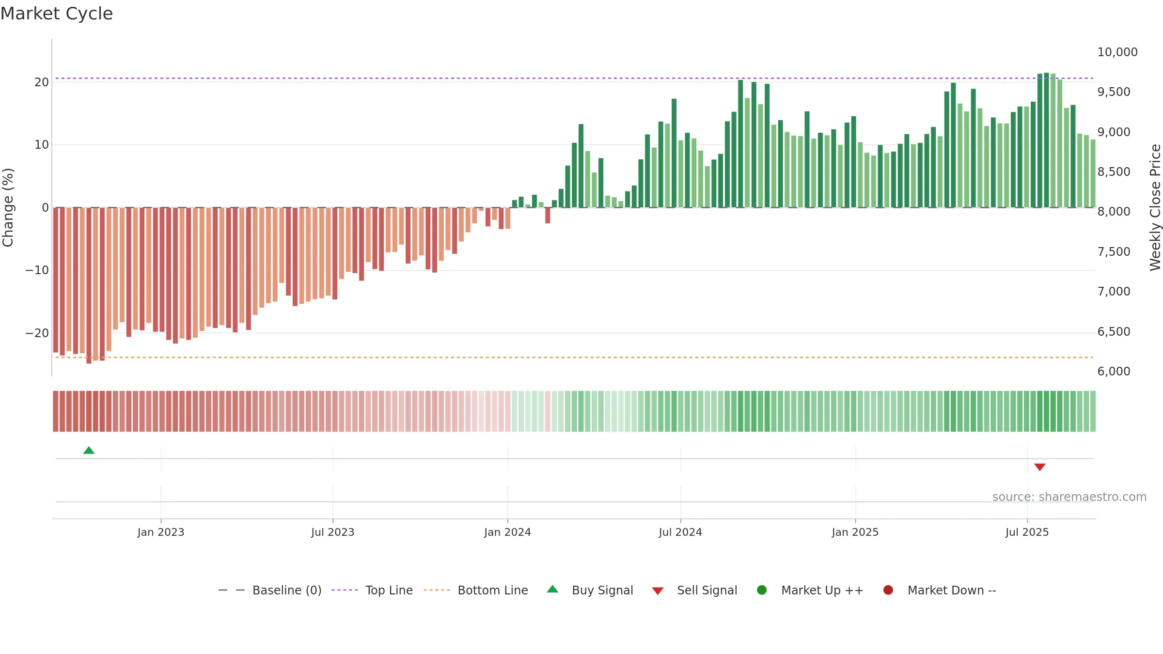Click the source: sharemaestro.com text
Viewport: 1163px width, 654px height.
pyautogui.click(x=1069, y=497)
